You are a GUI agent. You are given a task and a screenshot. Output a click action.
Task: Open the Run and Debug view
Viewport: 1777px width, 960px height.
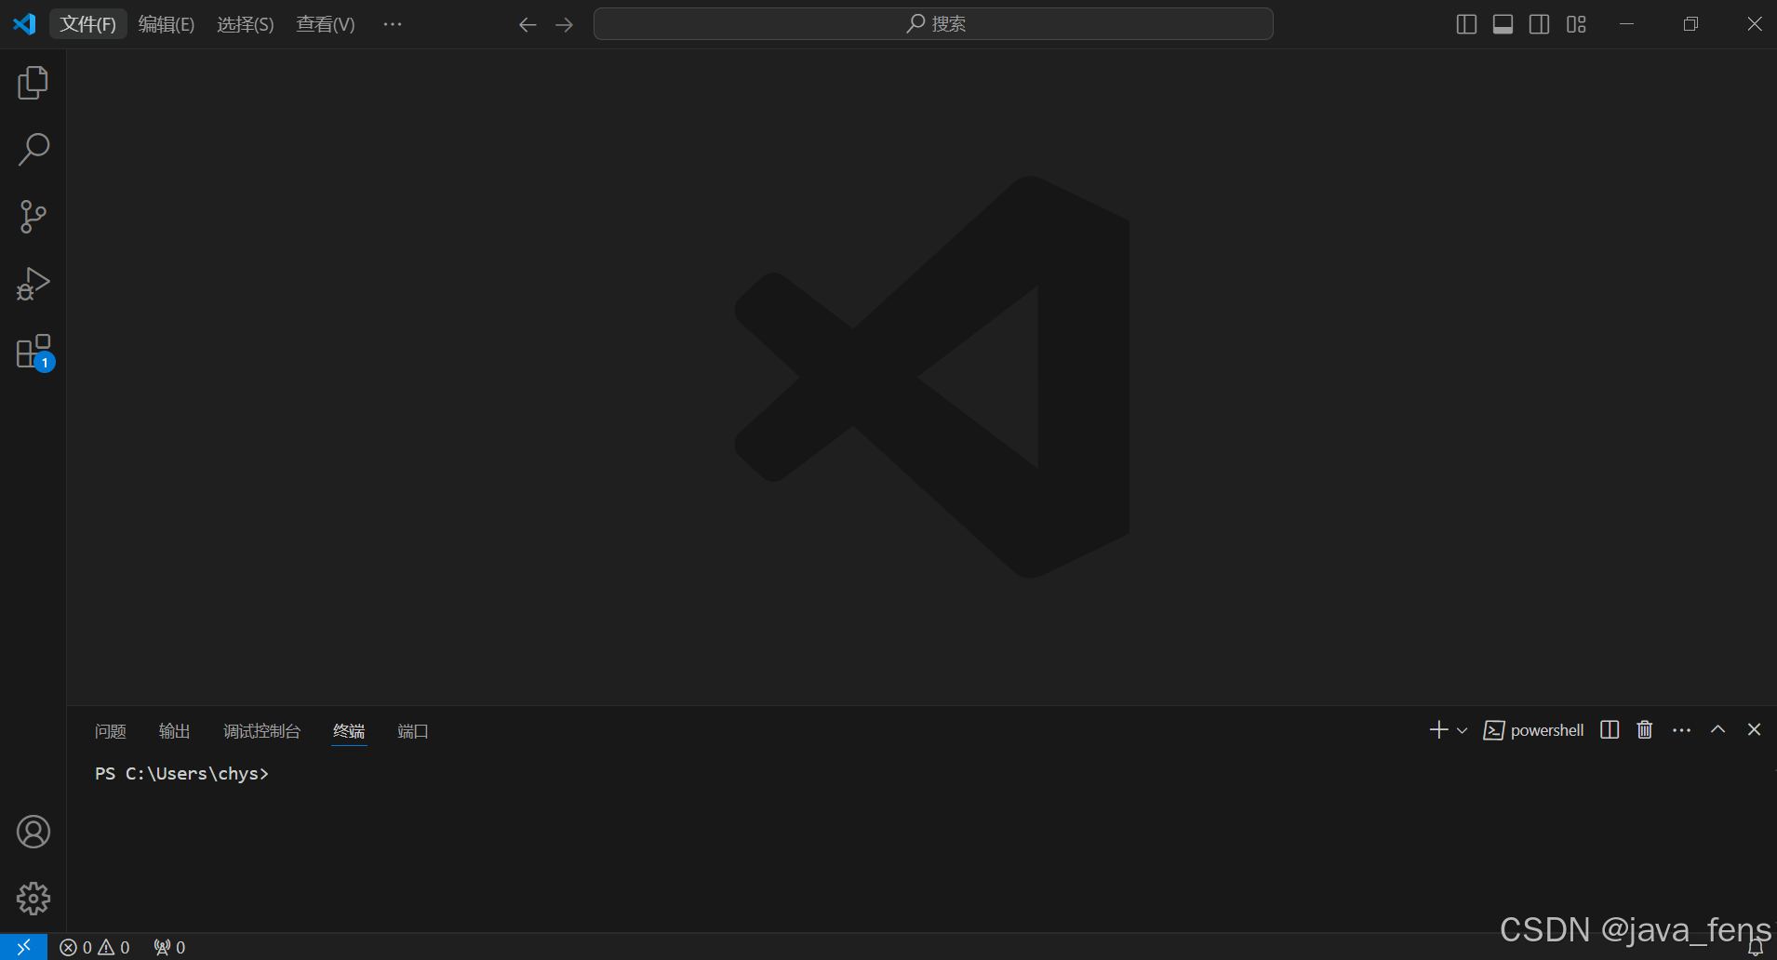click(33, 284)
